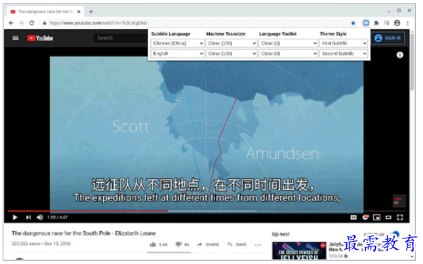Image resolution: width=423 pixels, height=264 pixels.
Task: Open the First Subtitle theme style dropdown
Action: coord(344,43)
